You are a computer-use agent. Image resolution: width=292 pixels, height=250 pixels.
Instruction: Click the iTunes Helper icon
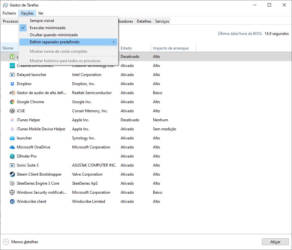coord(12,120)
